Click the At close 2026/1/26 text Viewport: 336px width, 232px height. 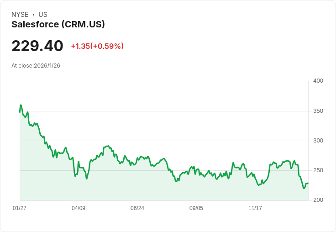(36, 65)
